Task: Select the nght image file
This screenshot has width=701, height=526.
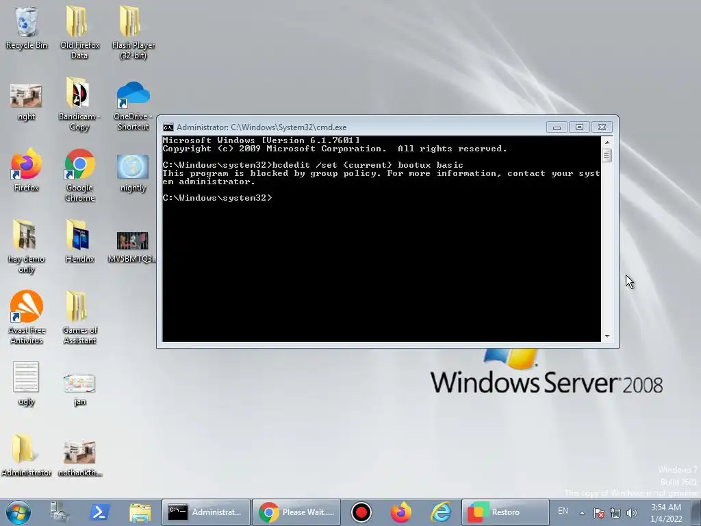Action: [x=27, y=102]
